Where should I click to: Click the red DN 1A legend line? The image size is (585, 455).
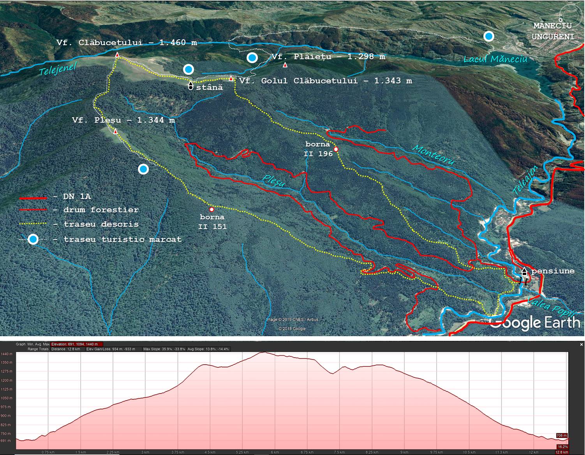pos(33,198)
